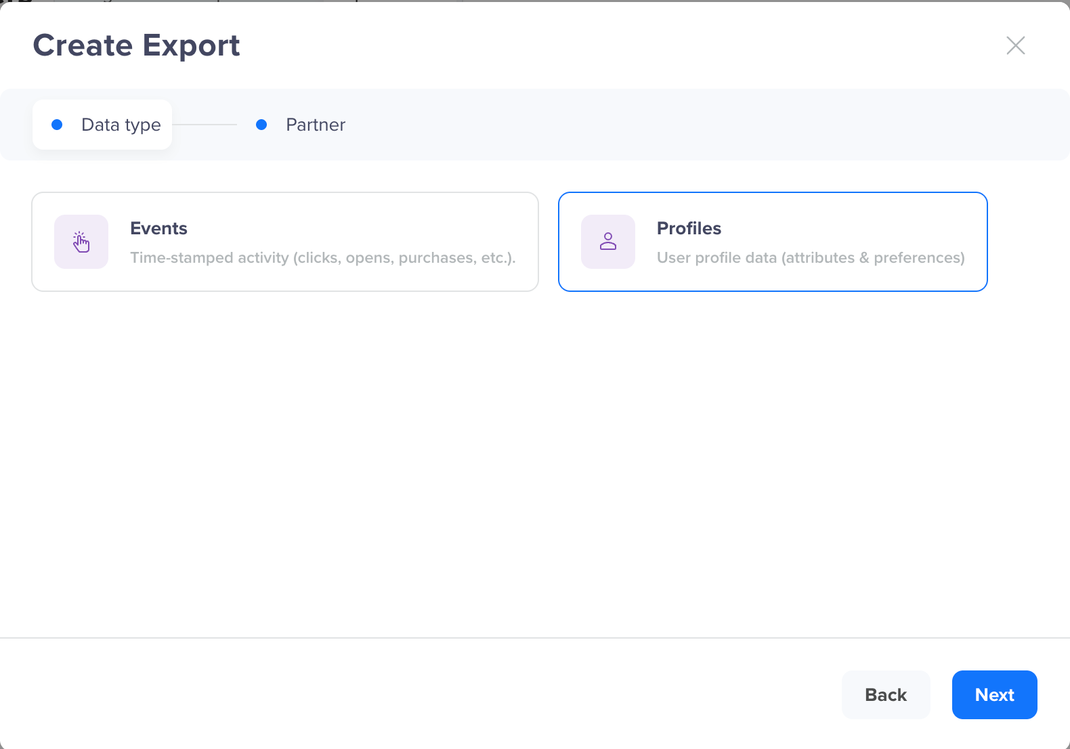1070x749 pixels.
Task: Click the Profiles person icon
Action: point(608,242)
